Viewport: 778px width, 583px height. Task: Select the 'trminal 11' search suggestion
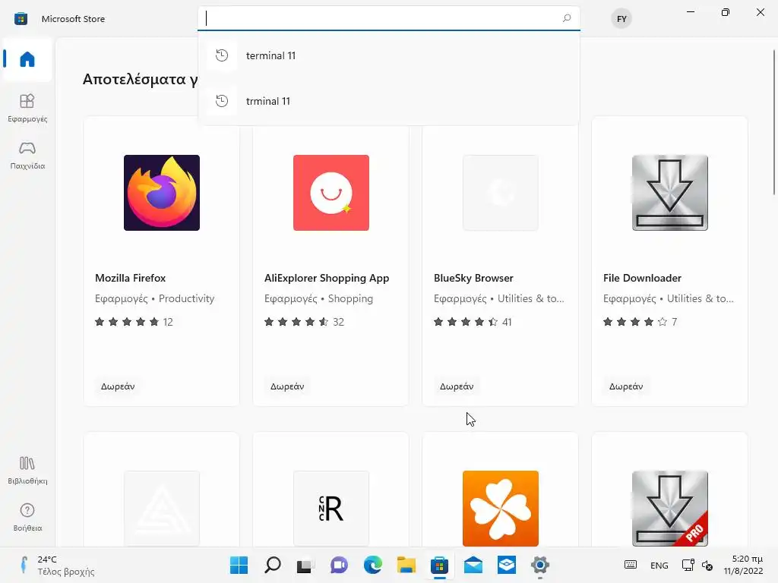click(388, 101)
